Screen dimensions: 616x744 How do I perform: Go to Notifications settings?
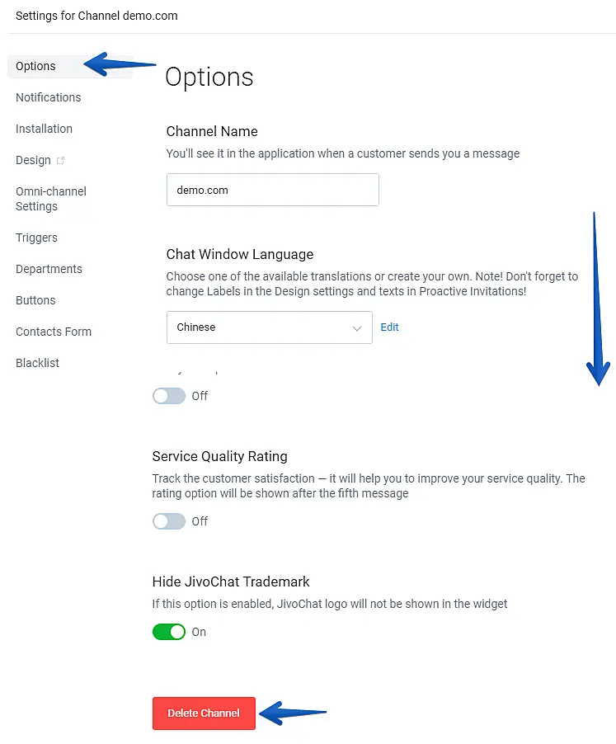point(49,97)
